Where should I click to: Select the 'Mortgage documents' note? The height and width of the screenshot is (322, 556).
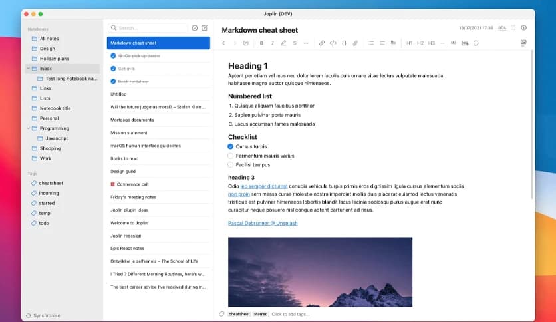tap(132, 120)
